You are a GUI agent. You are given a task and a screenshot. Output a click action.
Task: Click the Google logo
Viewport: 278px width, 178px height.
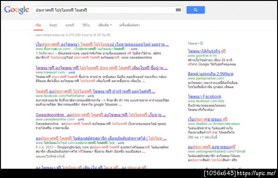[x=17, y=10]
